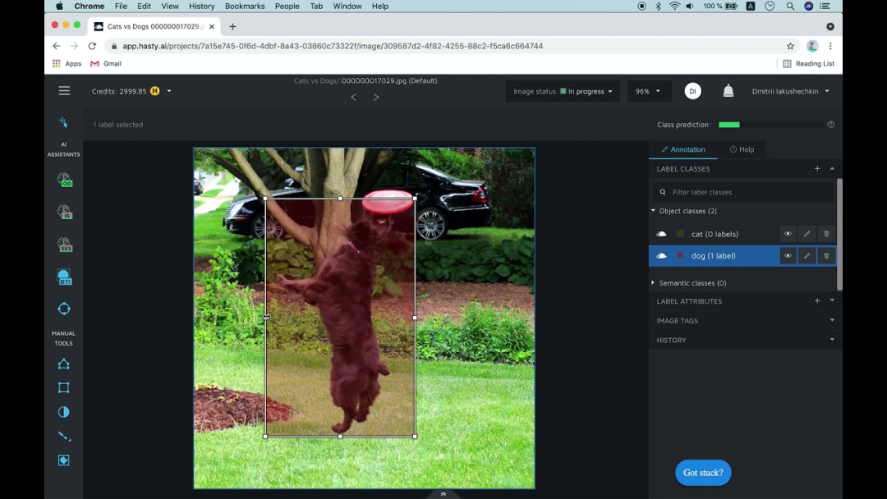Expand the Semantic classes group
Image resolution: width=887 pixels, height=499 pixels.
tap(654, 283)
